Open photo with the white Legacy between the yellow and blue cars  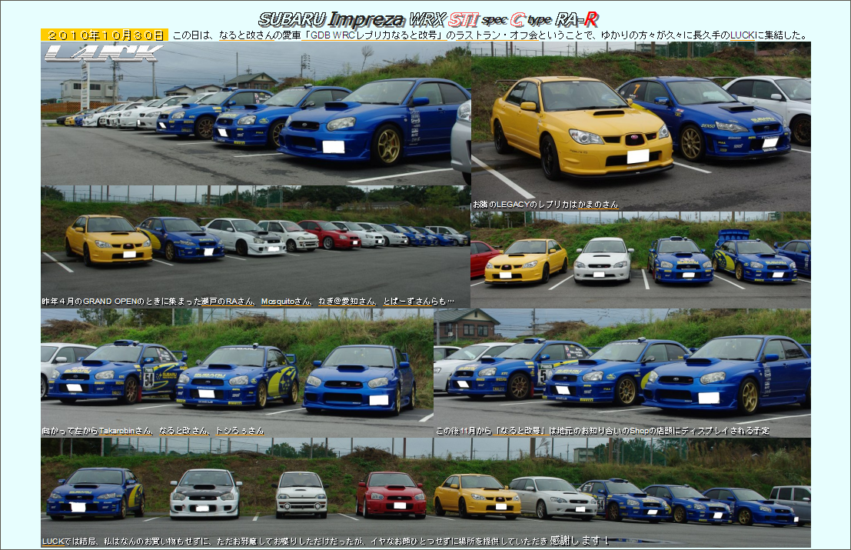coord(640,258)
